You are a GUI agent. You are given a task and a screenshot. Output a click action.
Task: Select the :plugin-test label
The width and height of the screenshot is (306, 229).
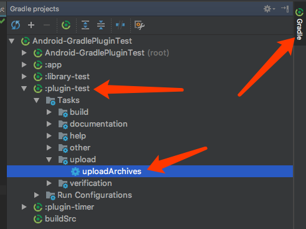[x=67, y=89]
